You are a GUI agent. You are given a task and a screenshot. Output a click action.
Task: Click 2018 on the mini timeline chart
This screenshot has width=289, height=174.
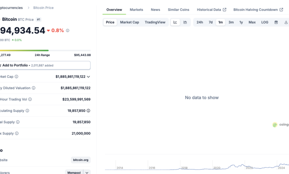184,168
